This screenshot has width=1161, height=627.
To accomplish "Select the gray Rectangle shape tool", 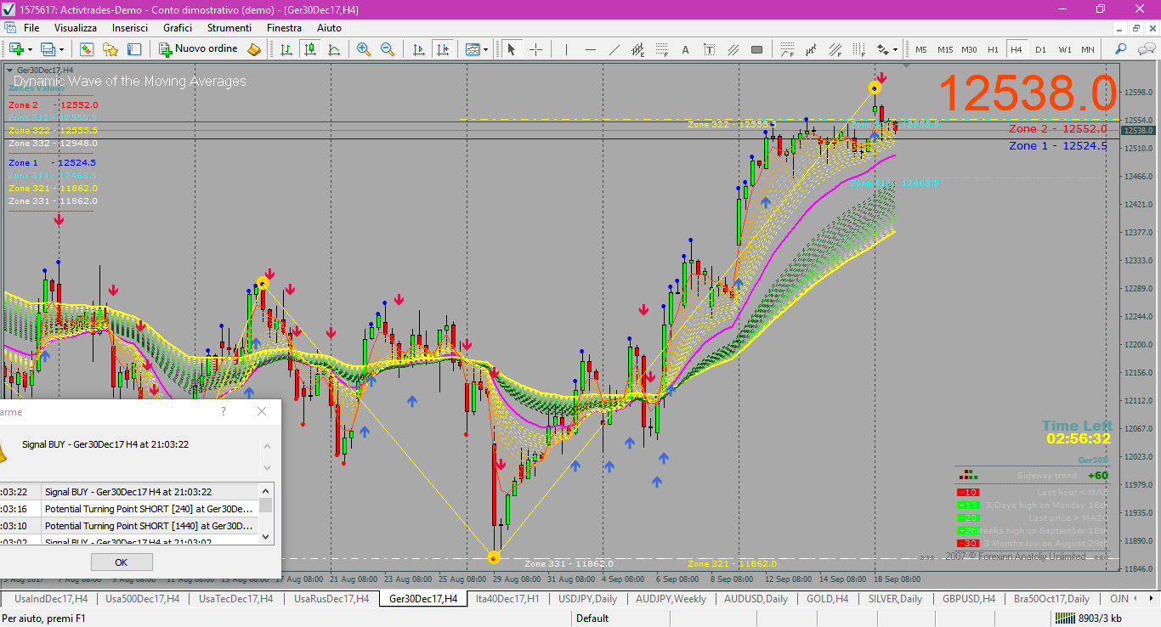I will pos(756,49).
